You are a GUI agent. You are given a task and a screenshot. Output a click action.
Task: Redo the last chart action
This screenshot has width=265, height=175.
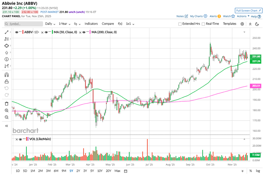(6, 95)
